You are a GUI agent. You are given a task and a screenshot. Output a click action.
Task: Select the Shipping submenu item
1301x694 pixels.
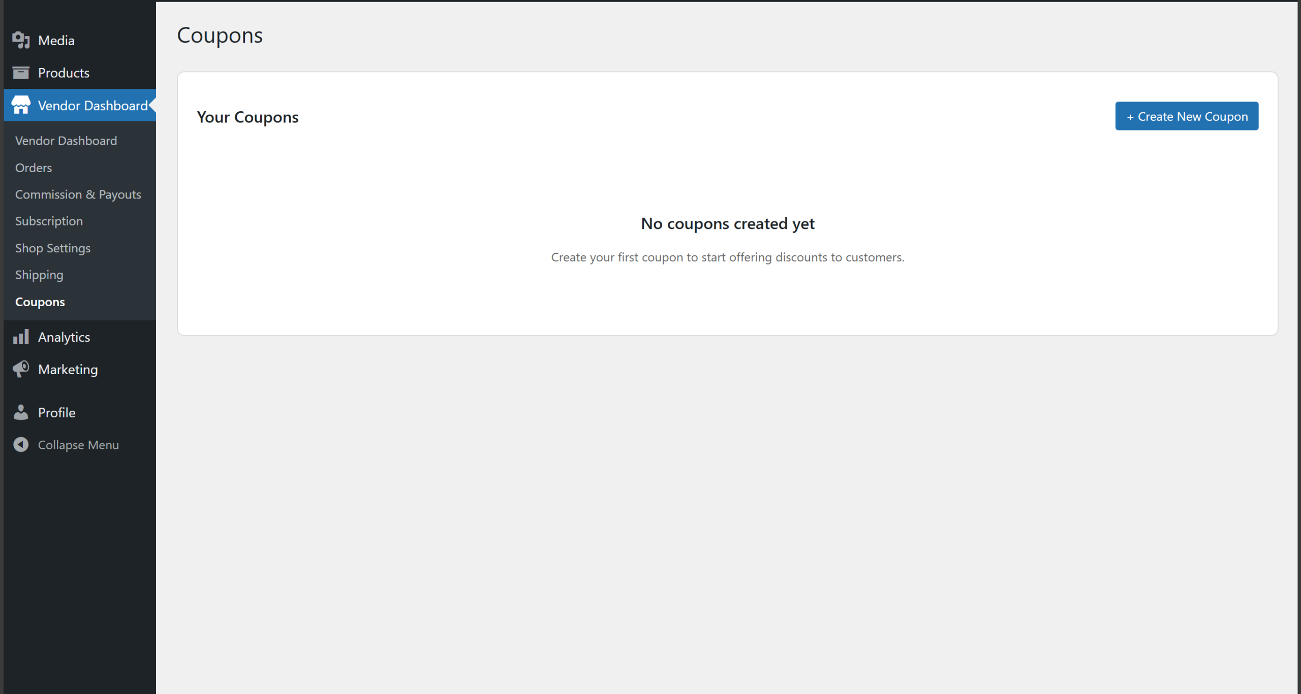[39, 275]
